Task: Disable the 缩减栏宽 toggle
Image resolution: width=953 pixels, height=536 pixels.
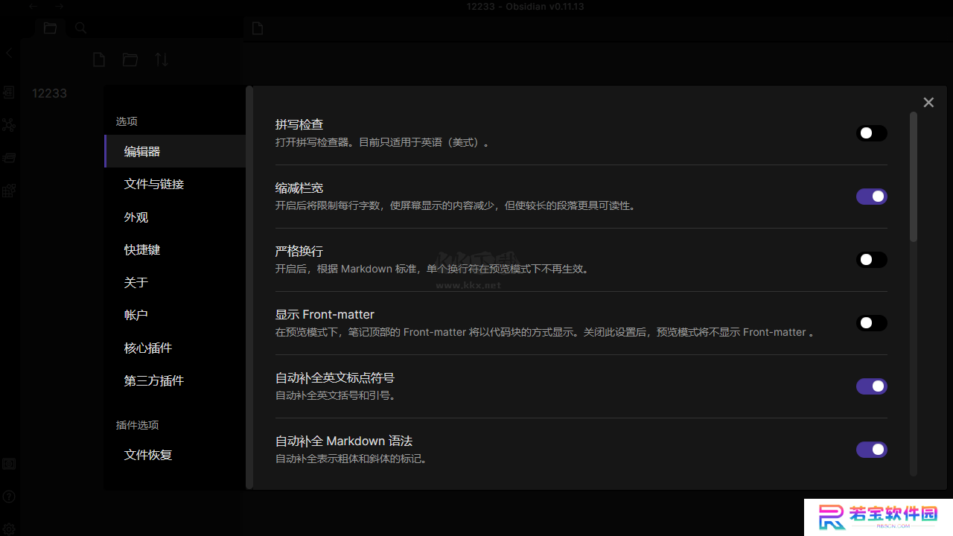Action: pyautogui.click(x=872, y=197)
